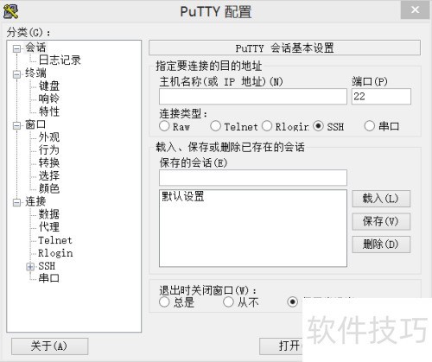Click the 端口 port field showing 22
Image resolution: width=432 pixels, height=362 pixels.
tap(381, 97)
